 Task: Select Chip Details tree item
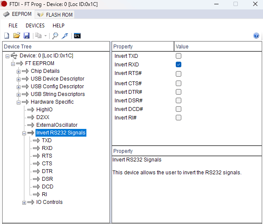pos(45,71)
